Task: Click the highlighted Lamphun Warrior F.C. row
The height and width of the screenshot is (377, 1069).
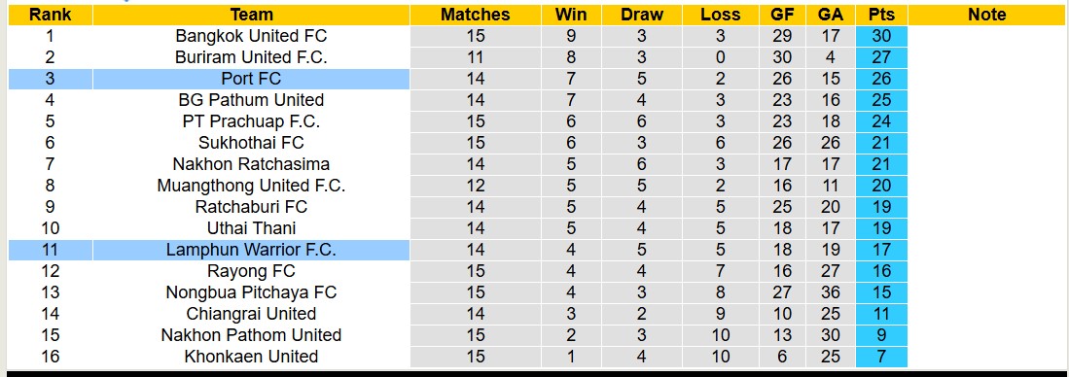Action: pyautogui.click(x=457, y=250)
